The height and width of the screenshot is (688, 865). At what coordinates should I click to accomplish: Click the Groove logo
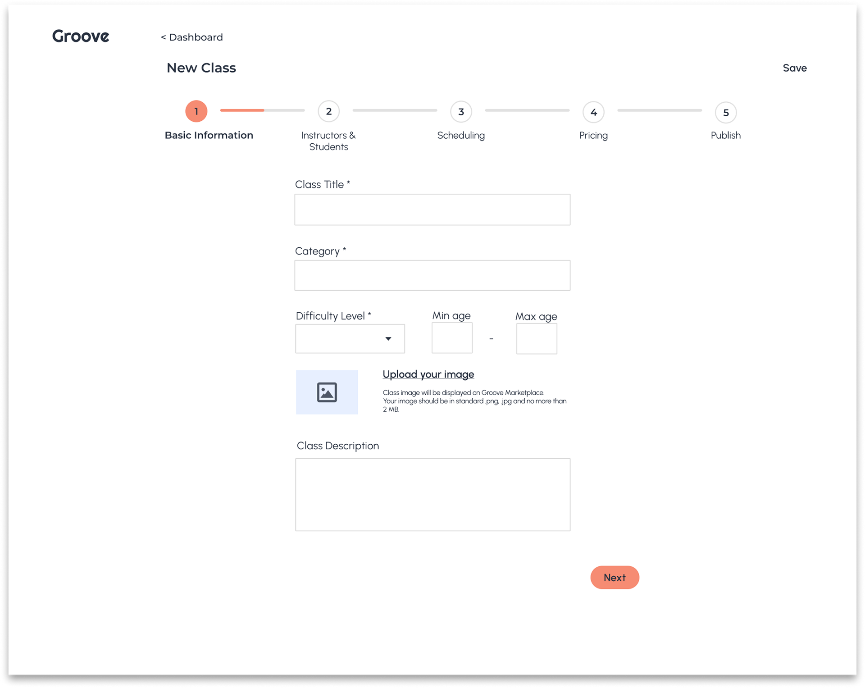click(x=81, y=36)
